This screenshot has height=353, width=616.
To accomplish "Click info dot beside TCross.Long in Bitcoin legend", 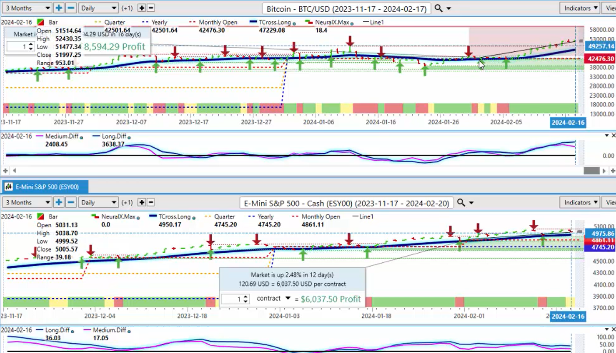I will (x=295, y=23).
